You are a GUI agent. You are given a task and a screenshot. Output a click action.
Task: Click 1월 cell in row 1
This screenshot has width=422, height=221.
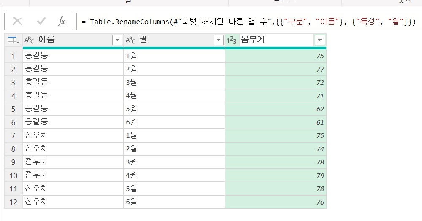coord(174,56)
